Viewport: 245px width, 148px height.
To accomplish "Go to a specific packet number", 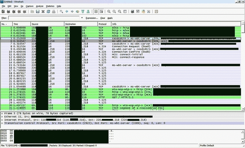I will pyautogui.click(x=77, y=11).
